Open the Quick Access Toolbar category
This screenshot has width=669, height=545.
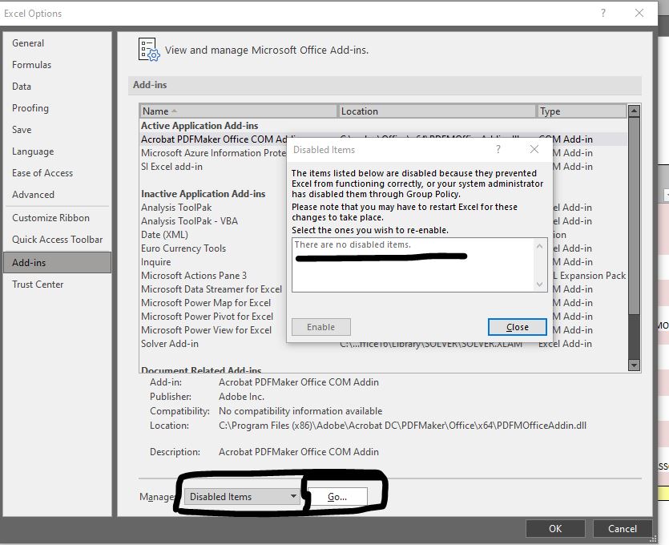[x=57, y=240]
